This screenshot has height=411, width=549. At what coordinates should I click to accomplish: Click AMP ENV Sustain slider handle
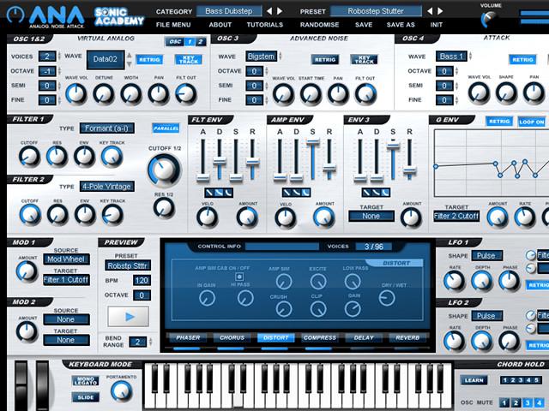(312, 141)
